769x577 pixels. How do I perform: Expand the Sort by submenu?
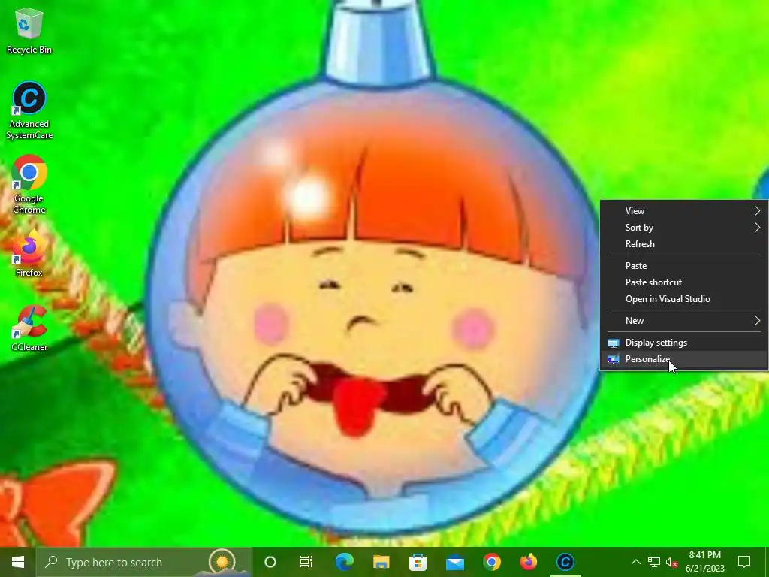[x=684, y=228]
